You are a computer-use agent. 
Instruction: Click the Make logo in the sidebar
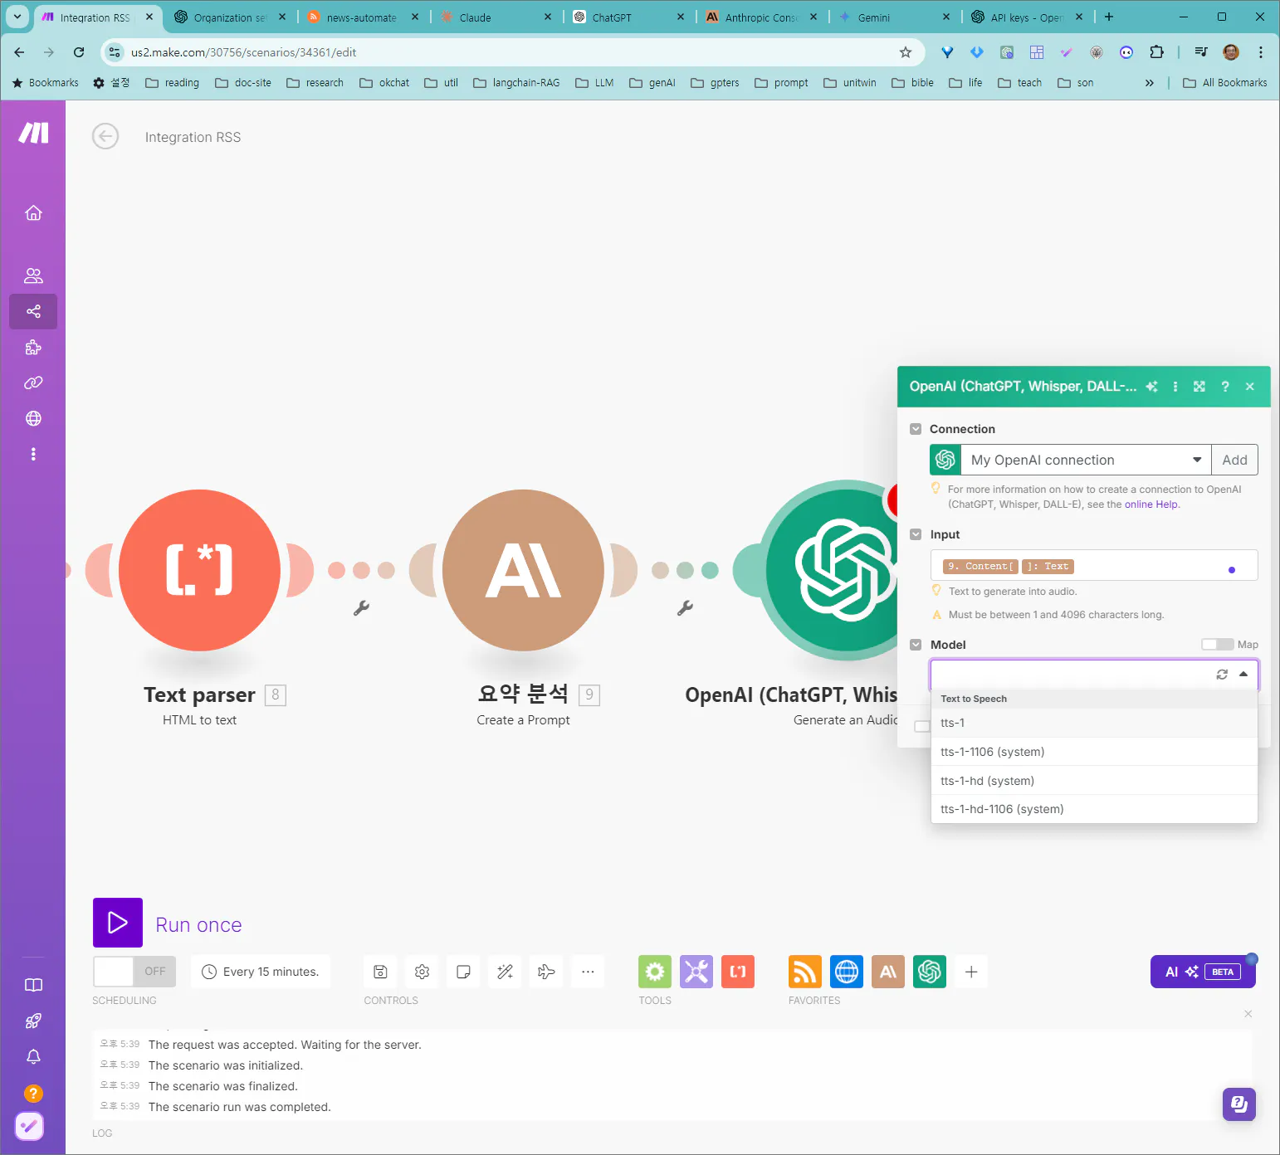[33, 133]
